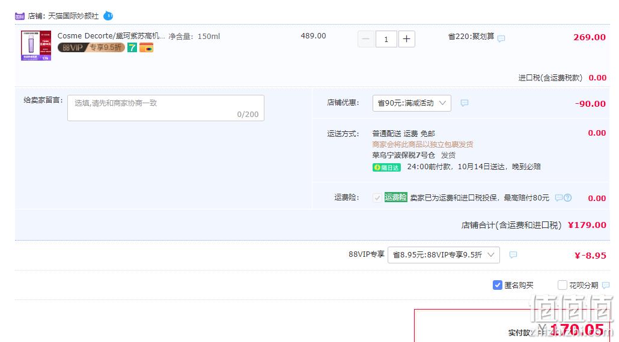Screen dimensions: 619x342
Task: Click the 进口税(含运费税款) label
Action: pos(550,77)
